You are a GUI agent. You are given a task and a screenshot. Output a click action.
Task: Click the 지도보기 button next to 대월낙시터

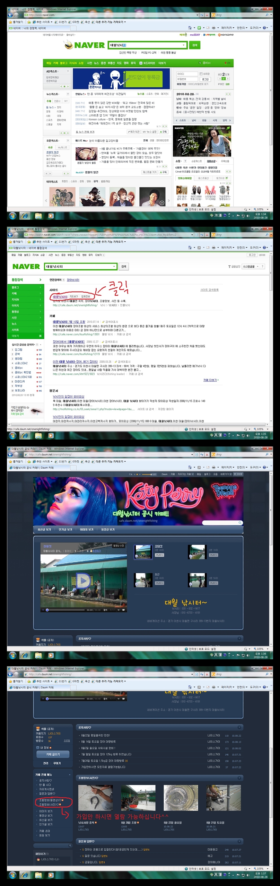pos(74,297)
